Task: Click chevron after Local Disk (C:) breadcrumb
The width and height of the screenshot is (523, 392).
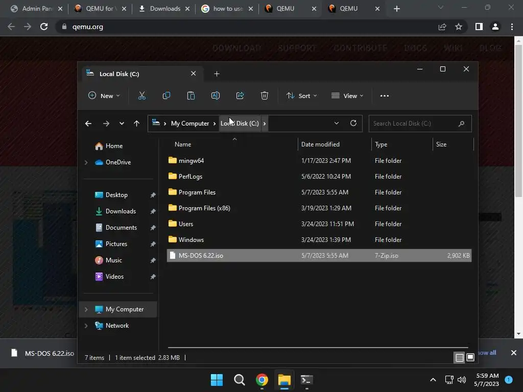Action: click(265, 124)
